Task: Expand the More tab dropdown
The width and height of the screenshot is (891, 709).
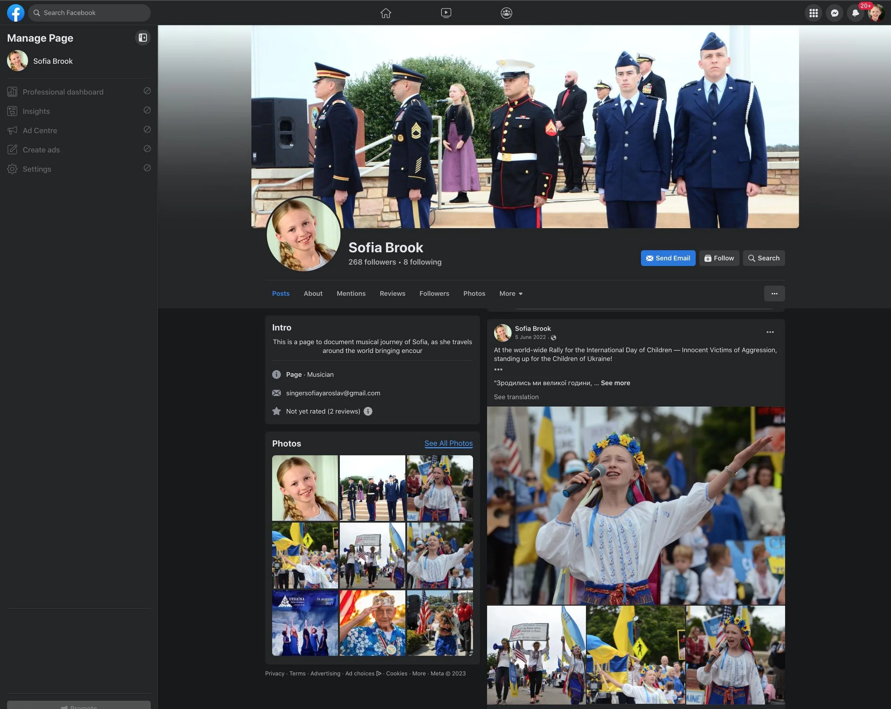Action: click(511, 293)
